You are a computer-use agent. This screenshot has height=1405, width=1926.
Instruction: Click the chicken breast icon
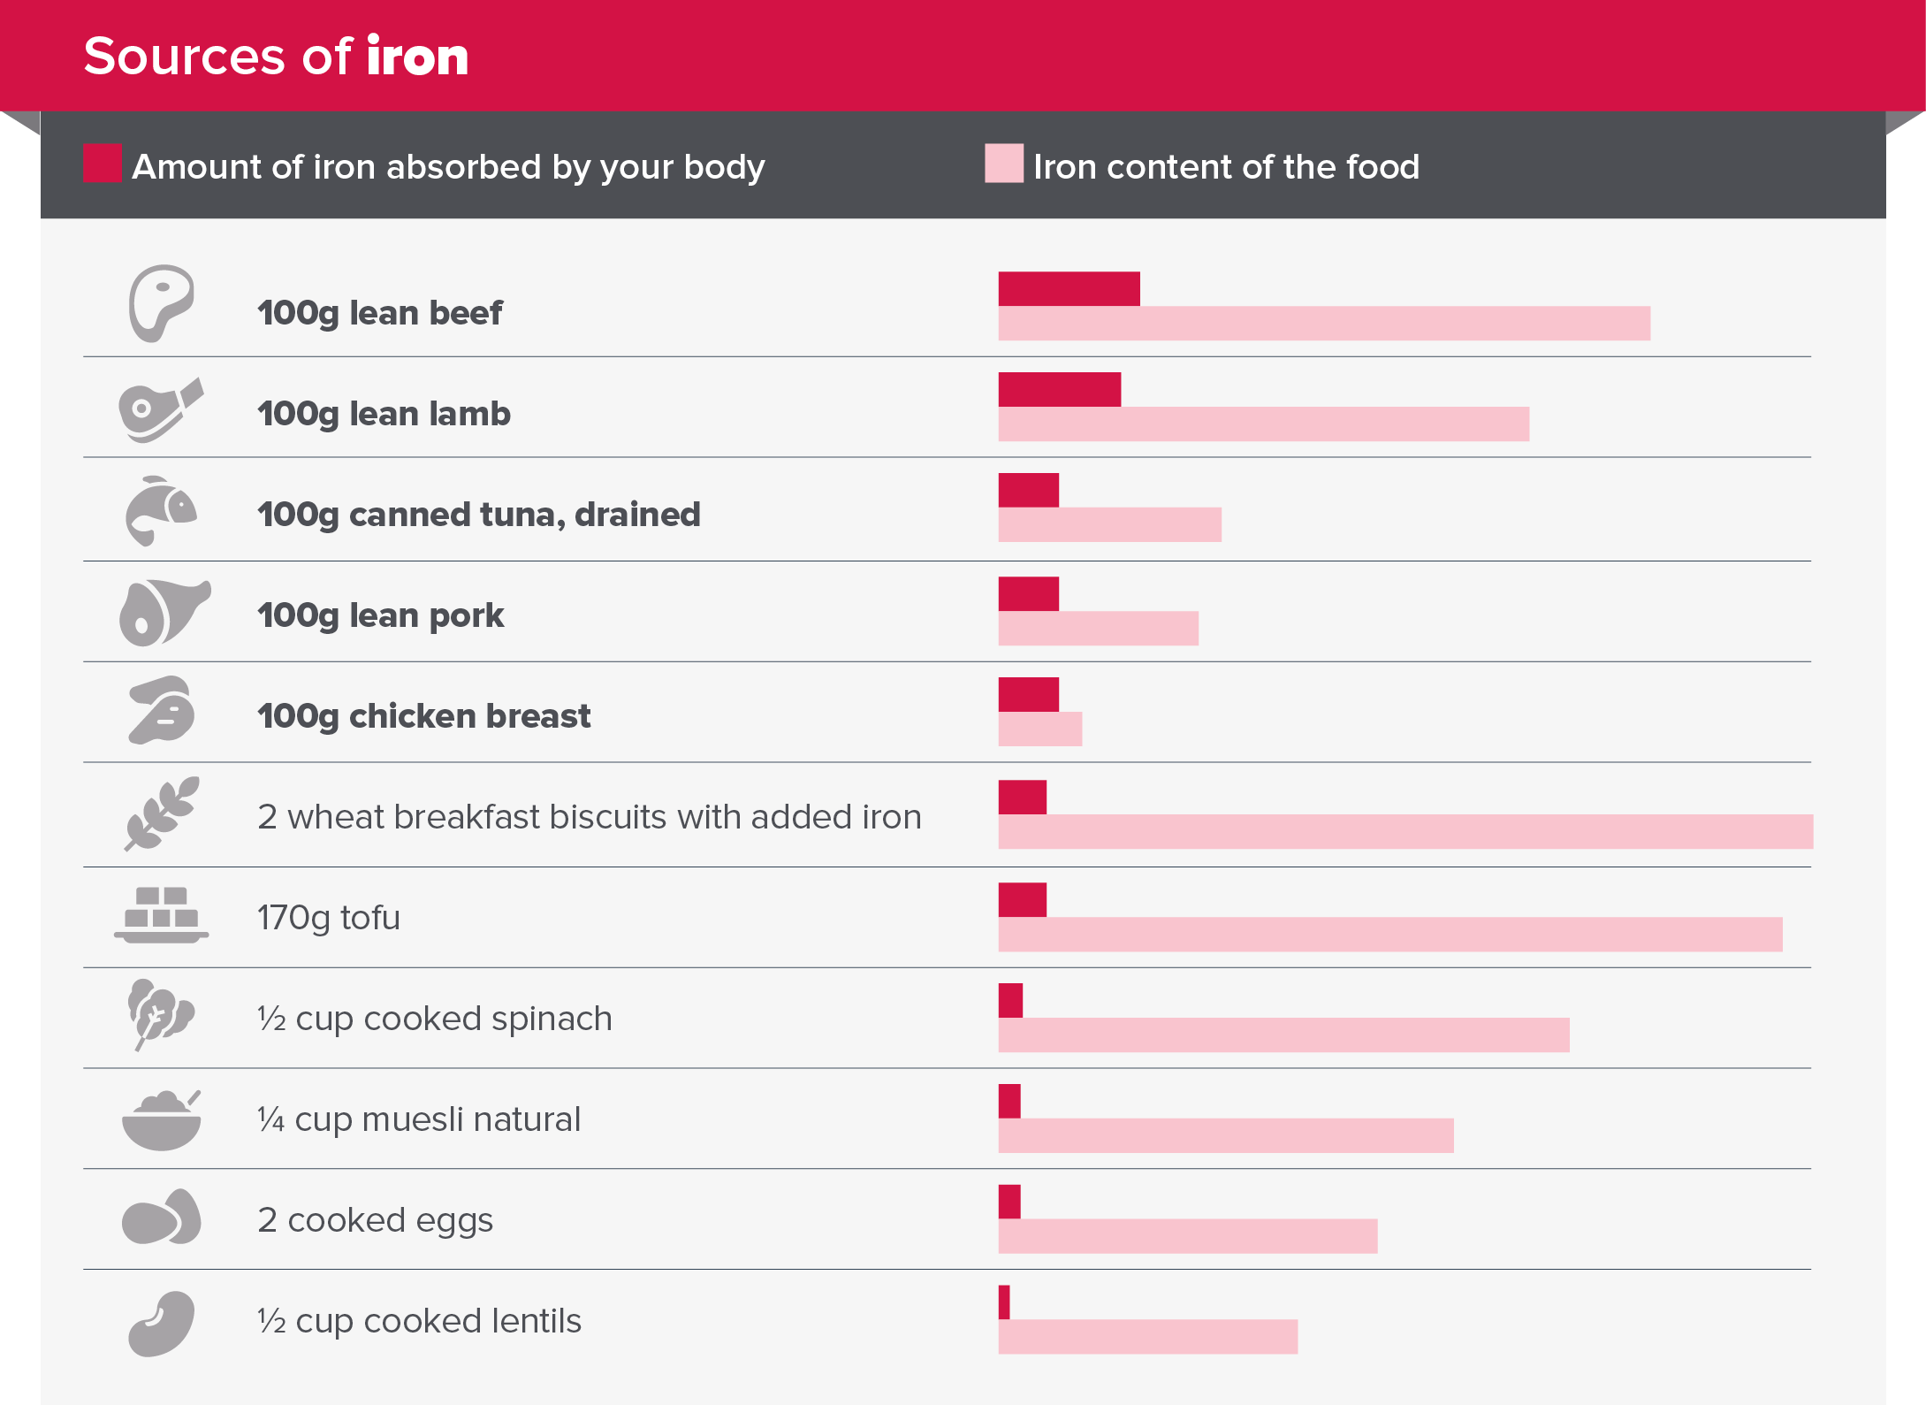tap(161, 711)
